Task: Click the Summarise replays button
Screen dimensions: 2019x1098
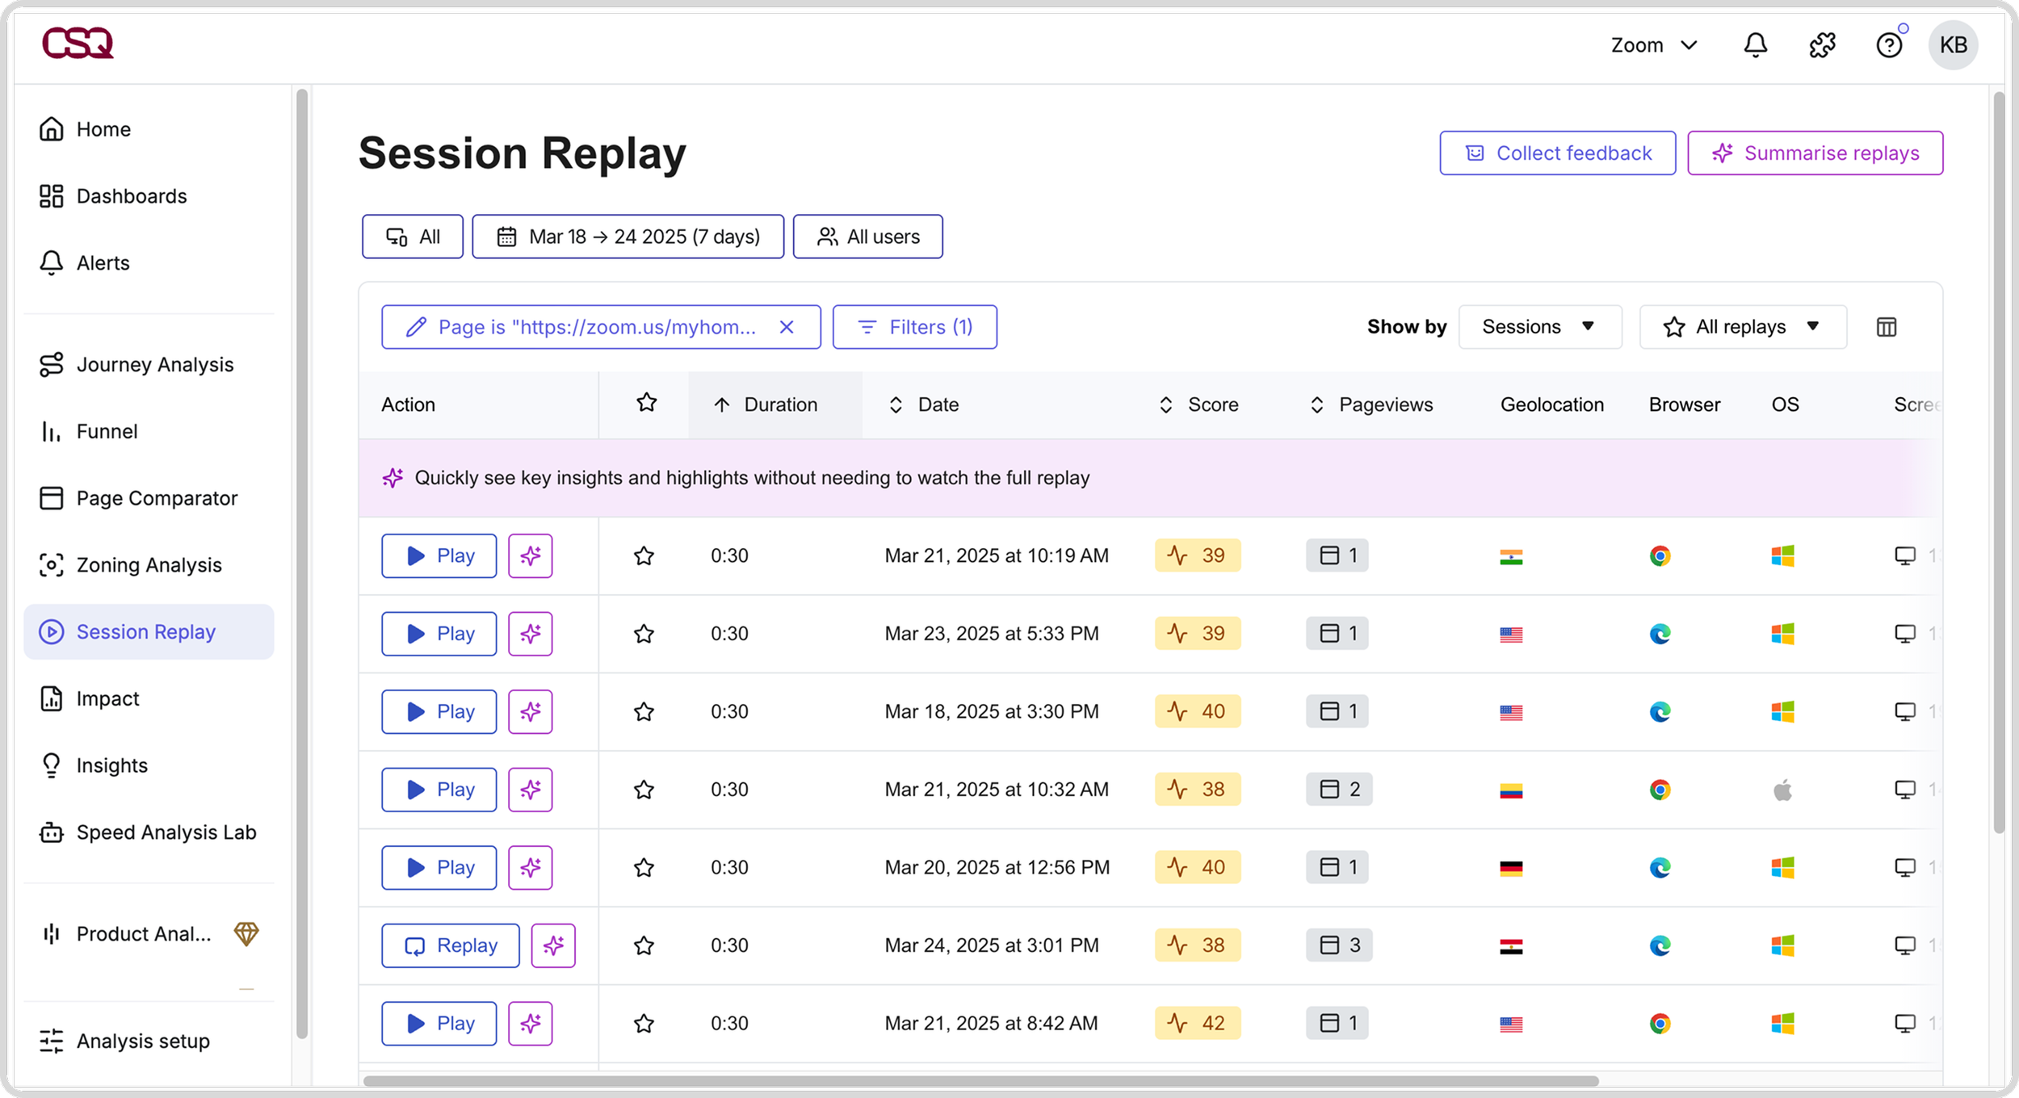Action: (x=1815, y=153)
